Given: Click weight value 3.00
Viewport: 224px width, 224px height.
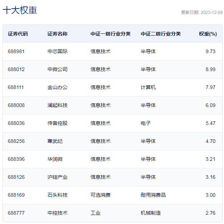Looking at the screenshot, I should click(x=210, y=195).
